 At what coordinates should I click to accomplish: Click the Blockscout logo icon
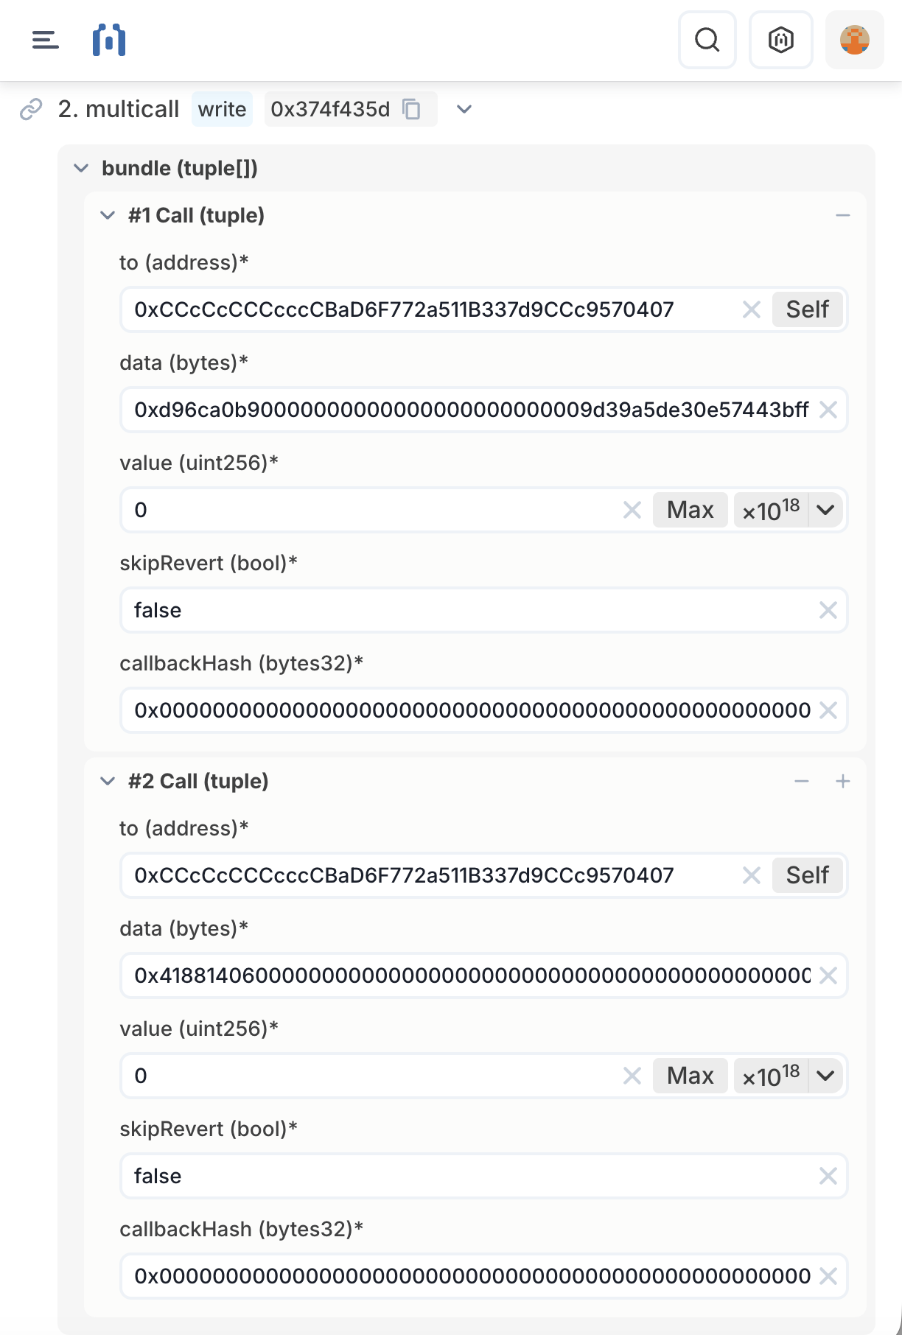coord(109,40)
